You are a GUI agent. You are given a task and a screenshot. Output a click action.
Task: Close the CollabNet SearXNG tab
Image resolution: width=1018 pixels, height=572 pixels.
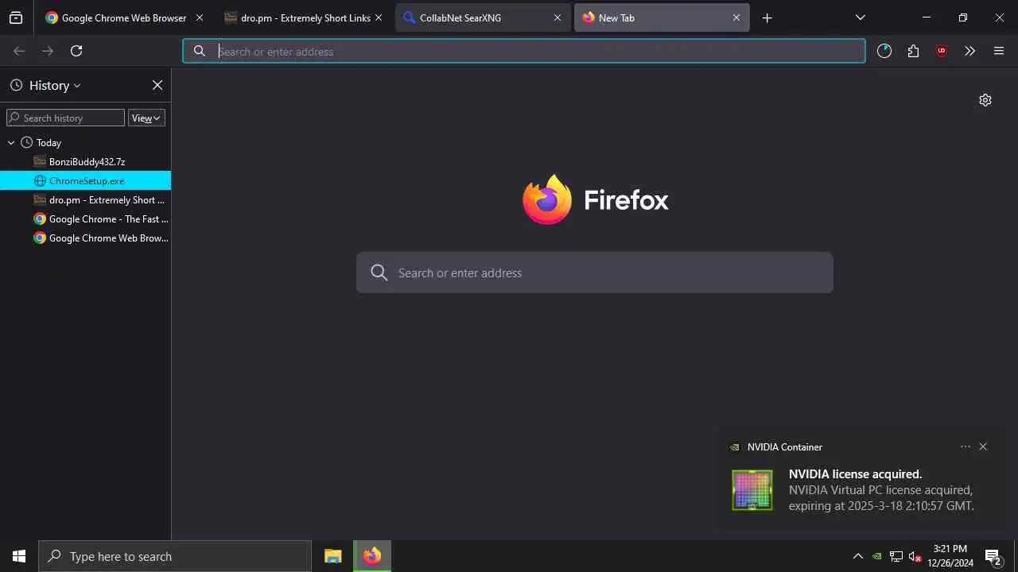click(x=558, y=17)
